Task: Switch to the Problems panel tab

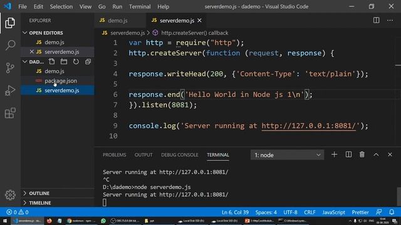Action: pos(114,155)
